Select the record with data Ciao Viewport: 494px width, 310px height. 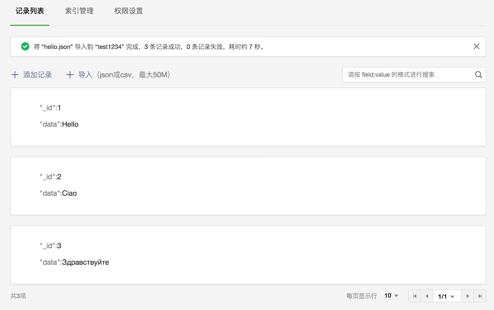[248, 185]
